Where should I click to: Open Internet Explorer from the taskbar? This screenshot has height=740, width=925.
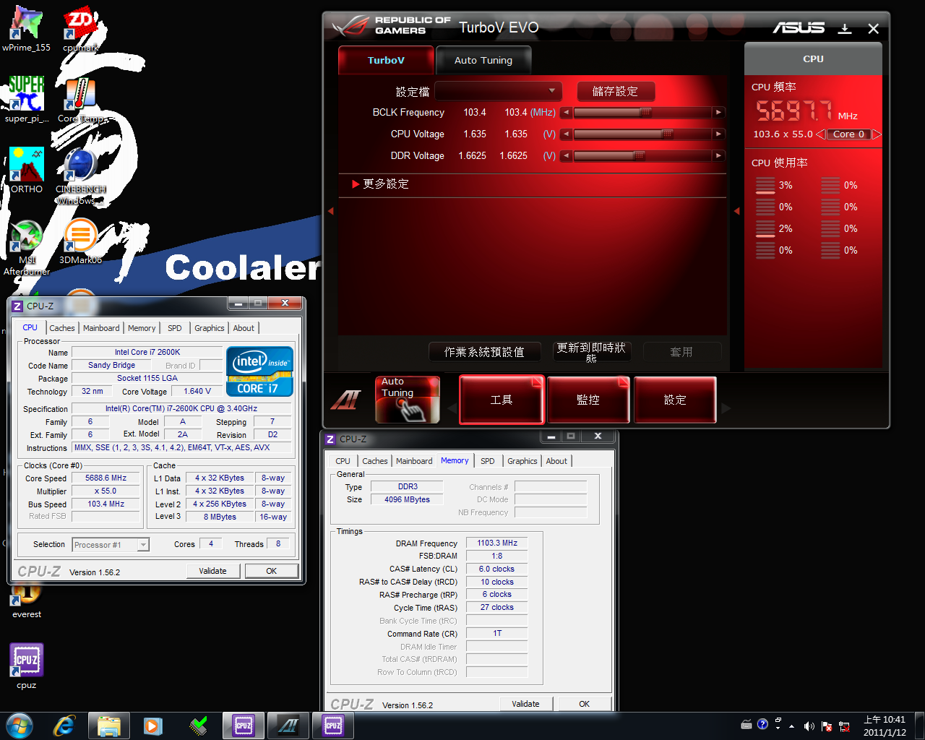64,726
